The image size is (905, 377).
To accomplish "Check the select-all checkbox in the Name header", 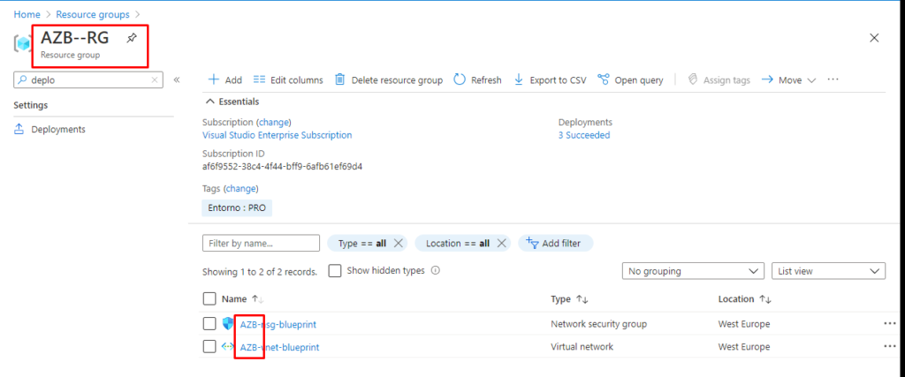I will pos(209,298).
